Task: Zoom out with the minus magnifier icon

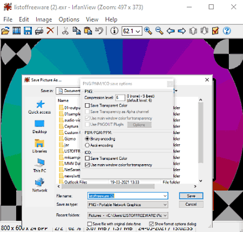Action: click(x=159, y=31)
